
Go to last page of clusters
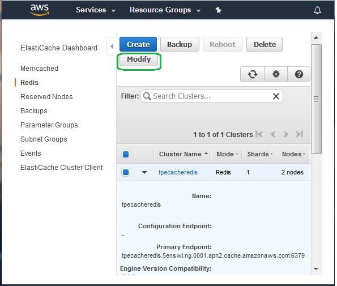pyautogui.click(x=299, y=134)
